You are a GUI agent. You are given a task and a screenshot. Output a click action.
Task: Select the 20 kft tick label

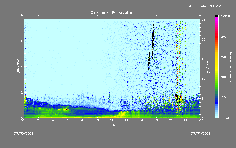(204, 39)
